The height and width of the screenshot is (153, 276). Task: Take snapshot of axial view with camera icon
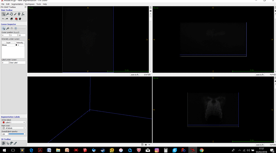pyautogui.click(x=150, y=11)
